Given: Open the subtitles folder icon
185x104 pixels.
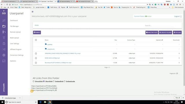Looking at the screenshot, I should 46,44.
